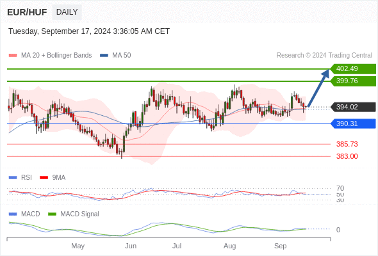378x256 pixels.
Task: Click the EUR/HUF pair title
Action: tap(27, 12)
